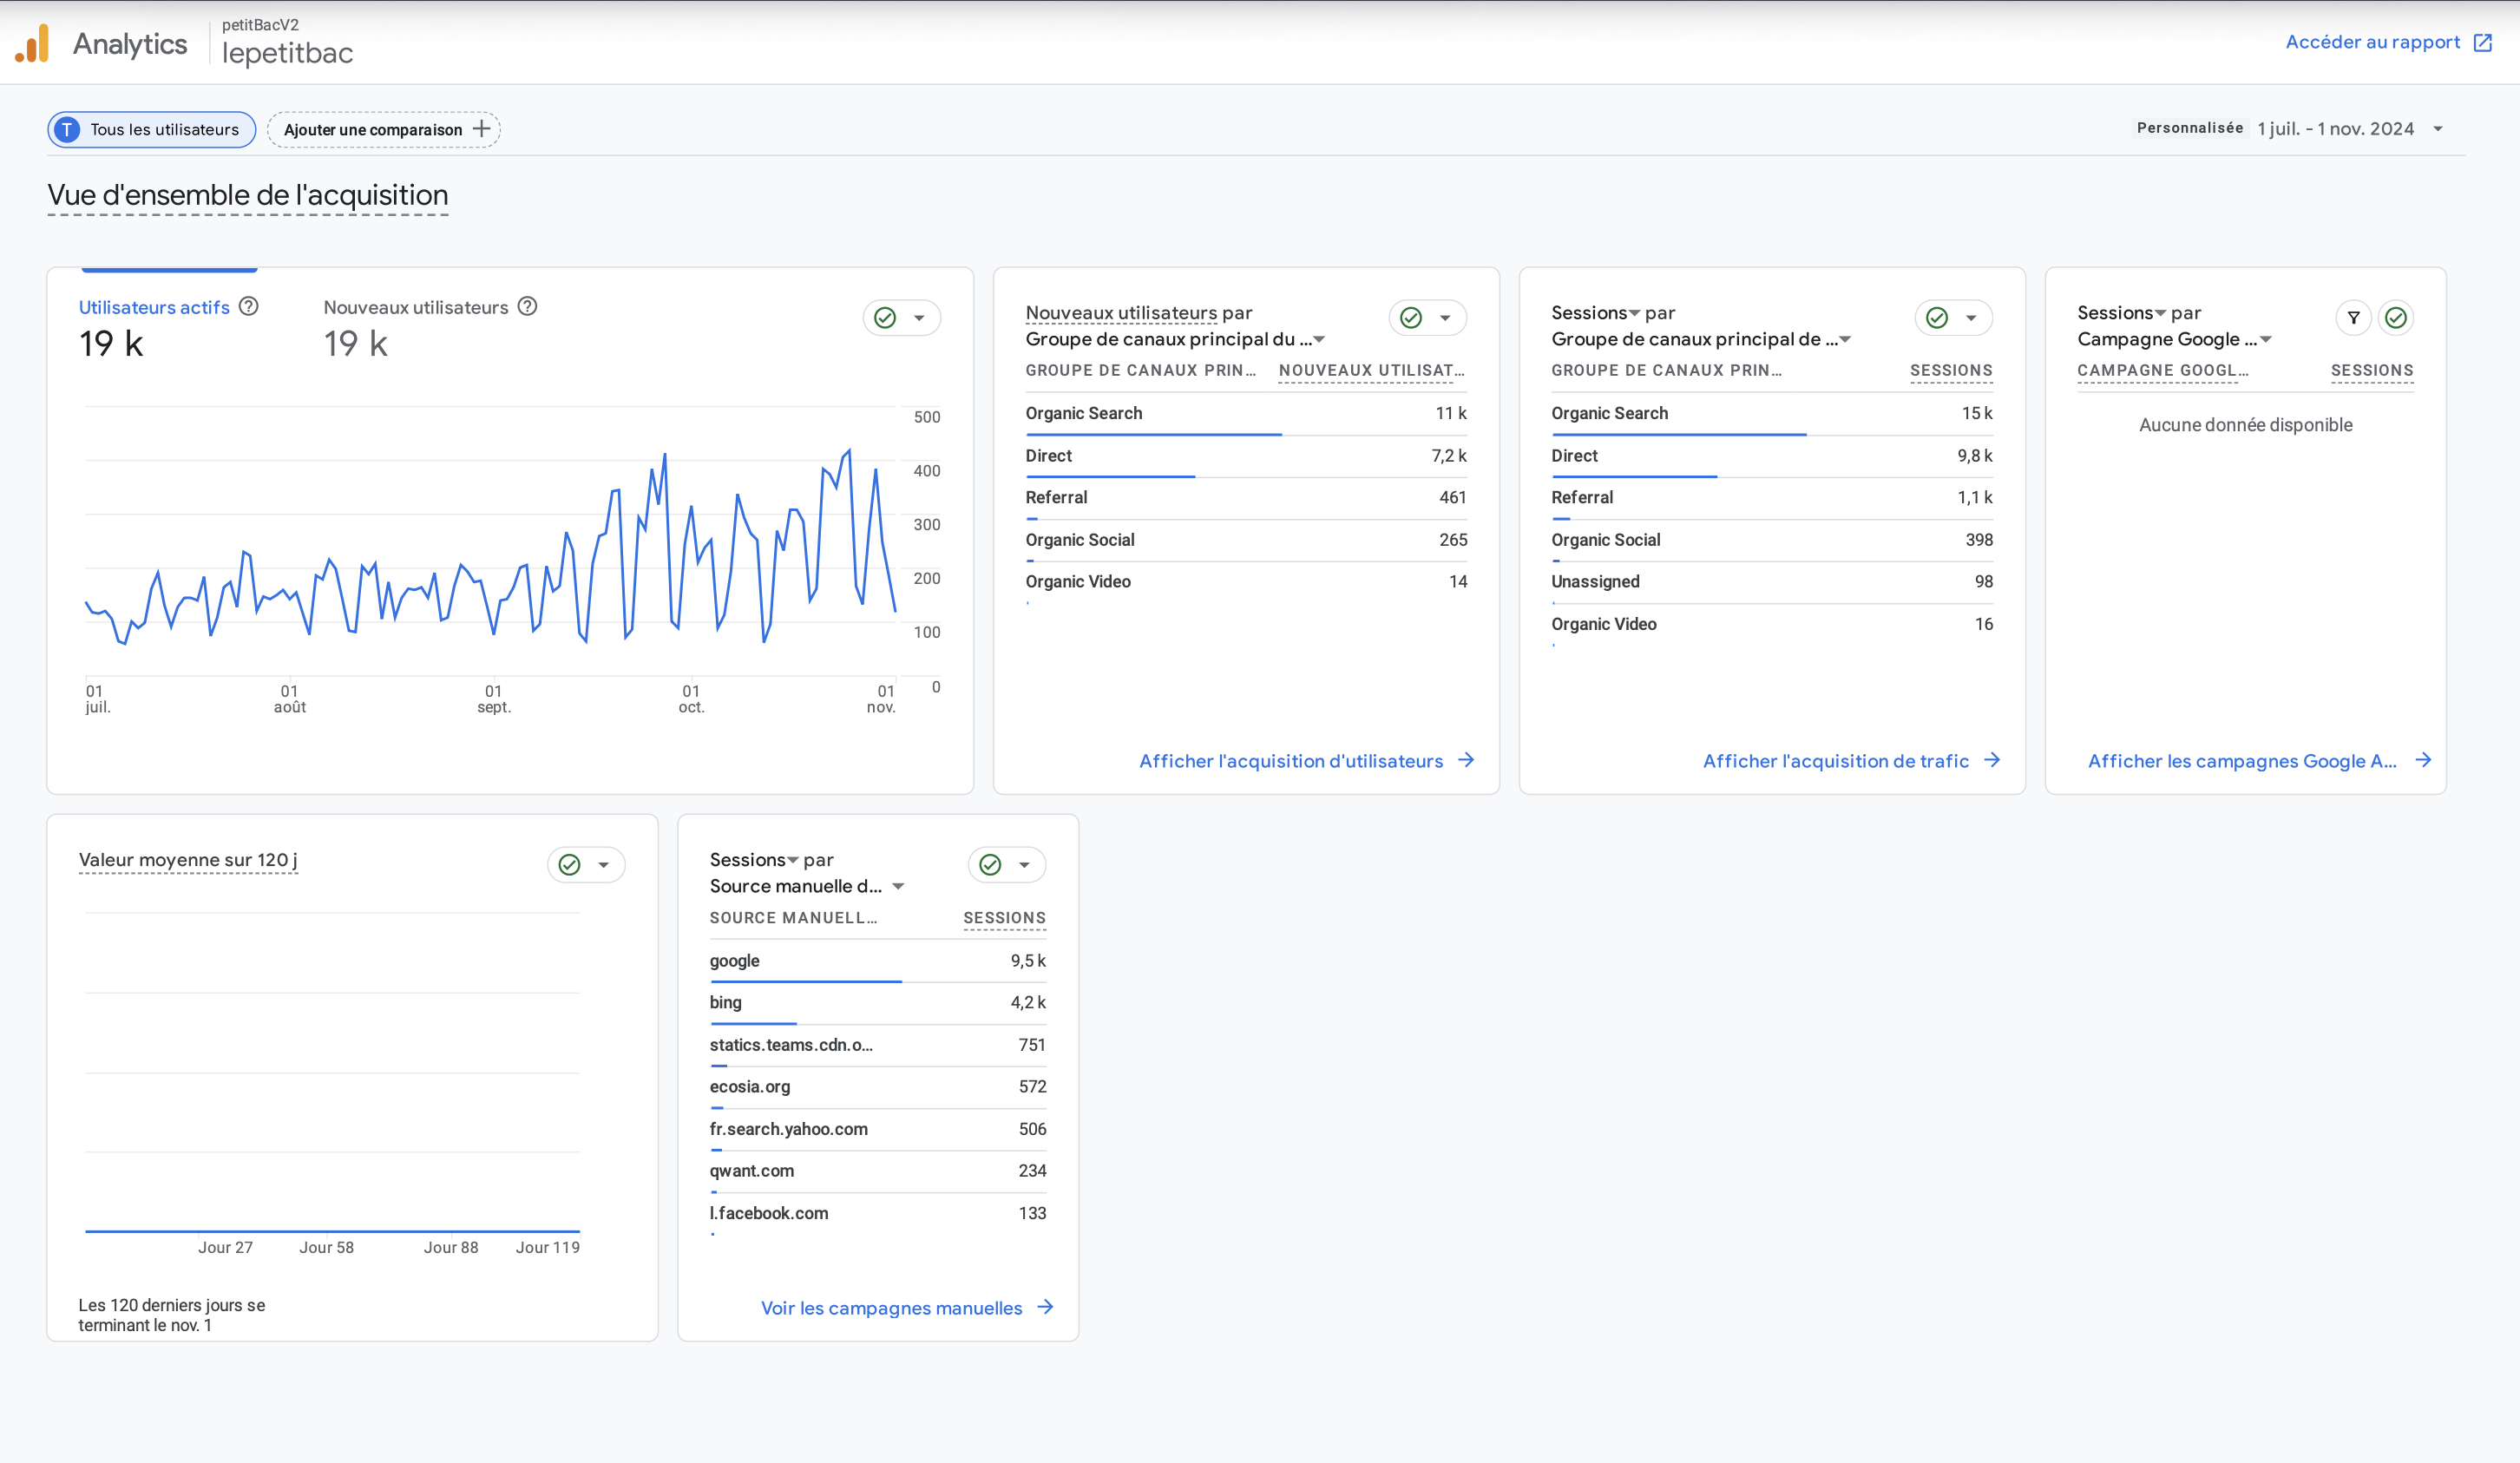Viewport: 2520px width, 1463px height.
Task: Click the plus icon in Ajouter une comparaison
Action: tap(482, 129)
